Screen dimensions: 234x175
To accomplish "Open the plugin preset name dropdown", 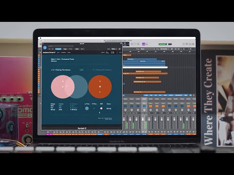I will tap(60, 46).
